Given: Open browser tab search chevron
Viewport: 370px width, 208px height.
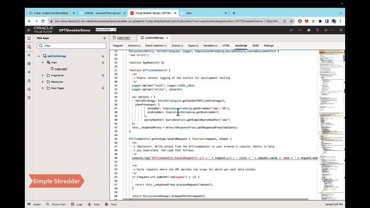Looking at the screenshot, I should click(341, 13).
